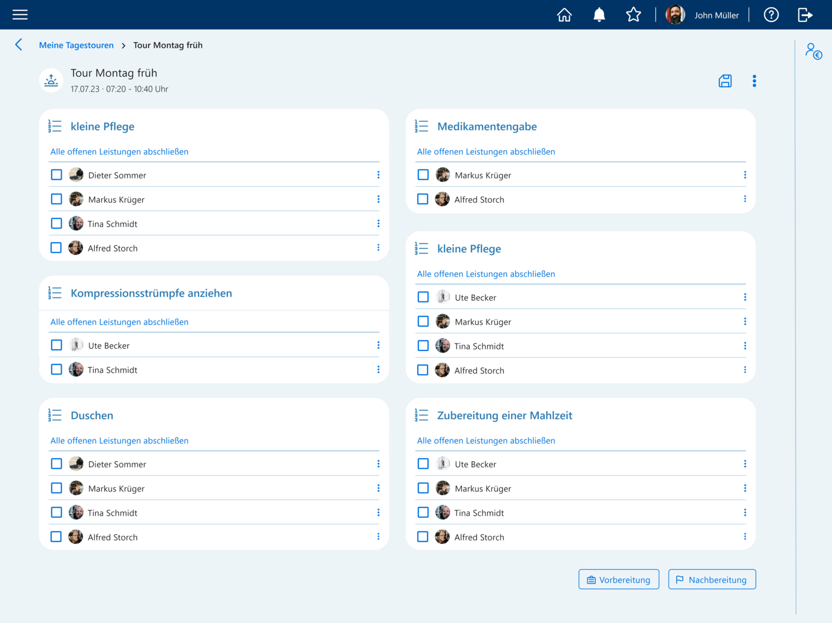
Task: Open tour options three-dot menu near save
Action: pyautogui.click(x=755, y=81)
